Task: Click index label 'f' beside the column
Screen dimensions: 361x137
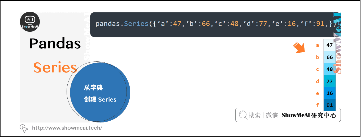Action: [x=317, y=105]
